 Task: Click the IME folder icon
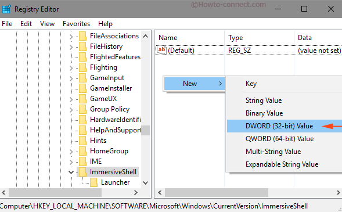pyautogui.click(x=82, y=161)
